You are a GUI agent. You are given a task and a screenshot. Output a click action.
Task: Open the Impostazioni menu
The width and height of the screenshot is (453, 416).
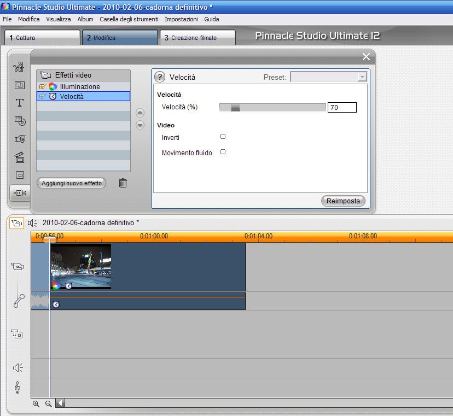tap(182, 19)
